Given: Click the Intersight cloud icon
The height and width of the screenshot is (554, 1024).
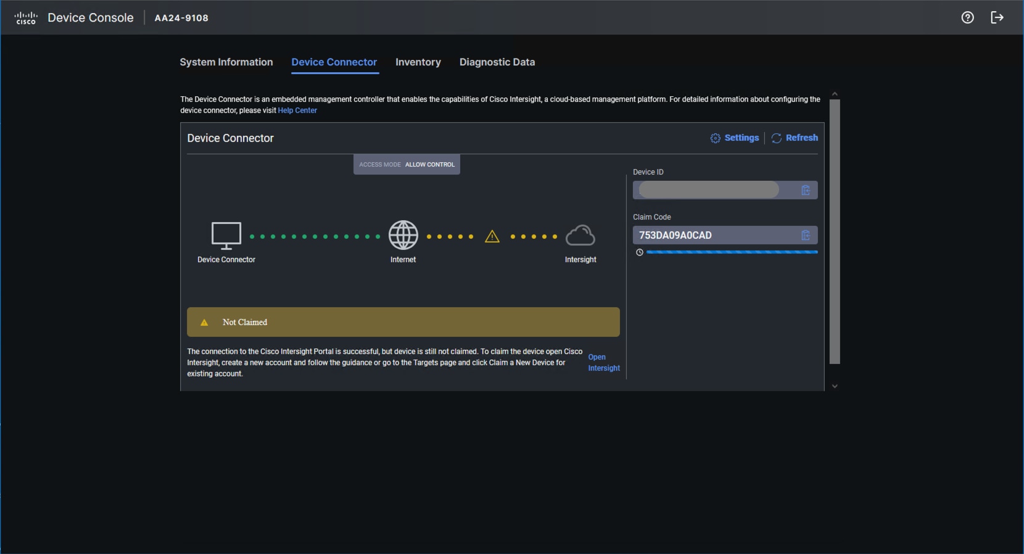Looking at the screenshot, I should [580, 235].
